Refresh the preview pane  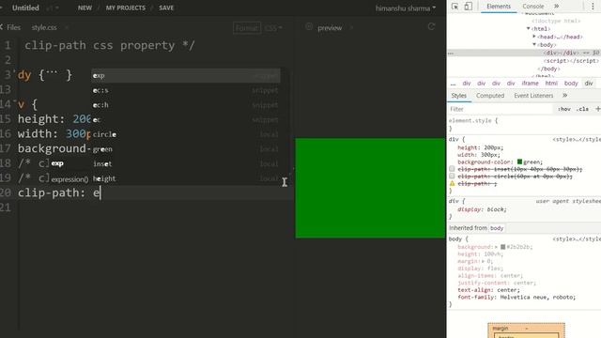click(x=431, y=26)
